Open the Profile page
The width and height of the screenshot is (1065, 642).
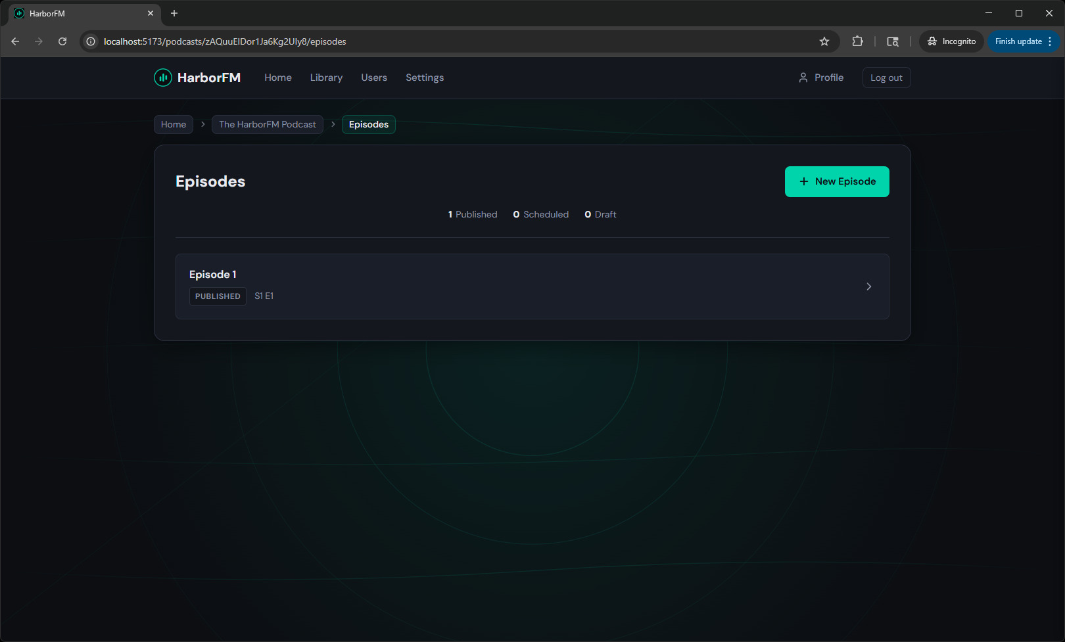point(821,78)
